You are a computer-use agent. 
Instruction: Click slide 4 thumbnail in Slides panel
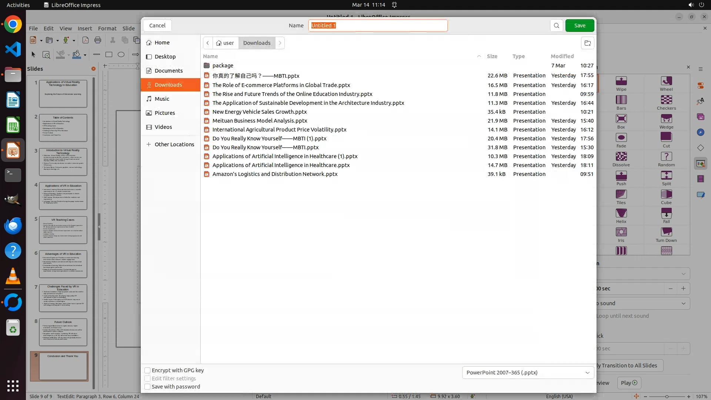pyautogui.click(x=63, y=196)
